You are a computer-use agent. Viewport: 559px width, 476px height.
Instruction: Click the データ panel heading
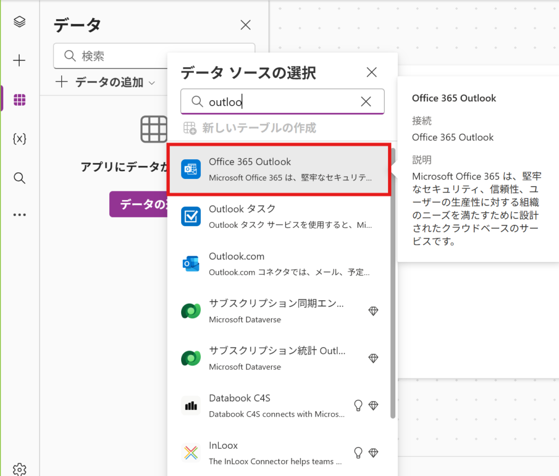[x=78, y=25]
